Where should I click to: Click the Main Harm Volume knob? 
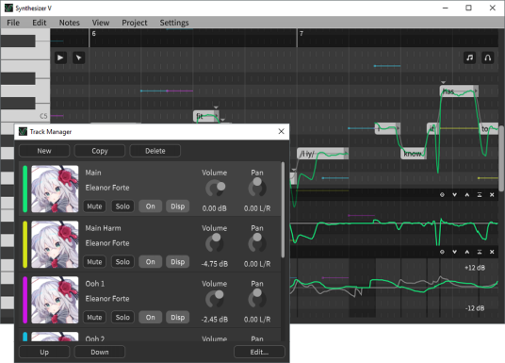(x=215, y=243)
